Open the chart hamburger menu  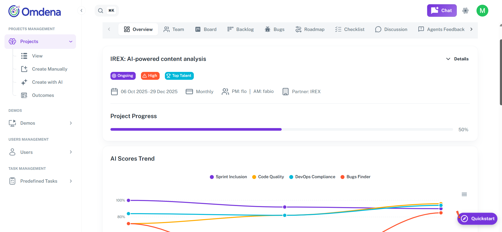point(464,194)
